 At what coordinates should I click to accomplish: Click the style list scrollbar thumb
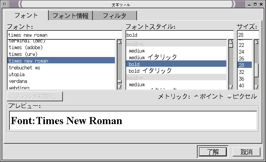click(231, 46)
